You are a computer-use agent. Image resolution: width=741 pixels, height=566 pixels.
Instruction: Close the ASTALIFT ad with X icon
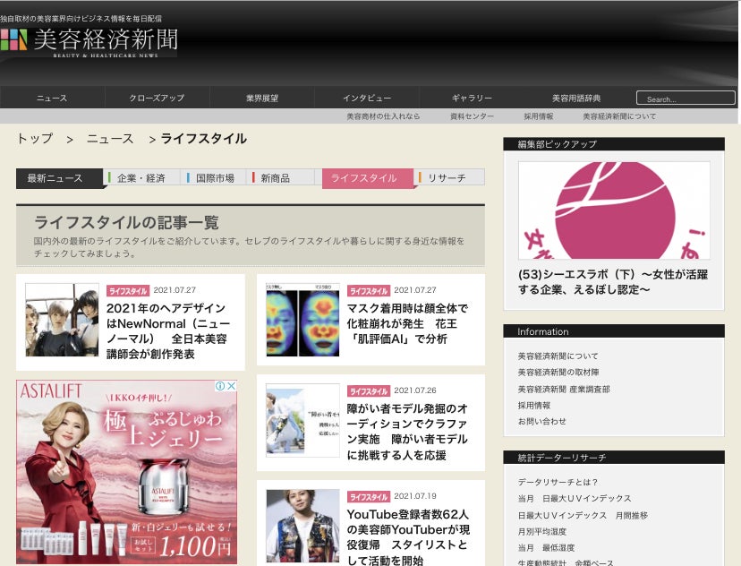point(231,386)
